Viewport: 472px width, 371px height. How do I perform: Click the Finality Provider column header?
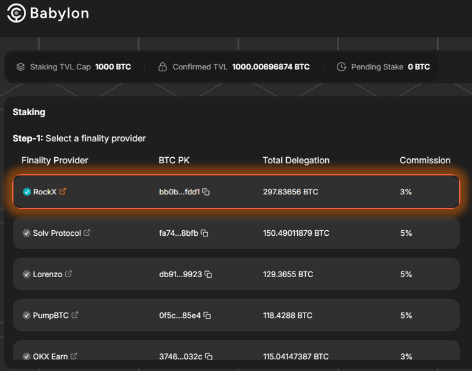55,160
